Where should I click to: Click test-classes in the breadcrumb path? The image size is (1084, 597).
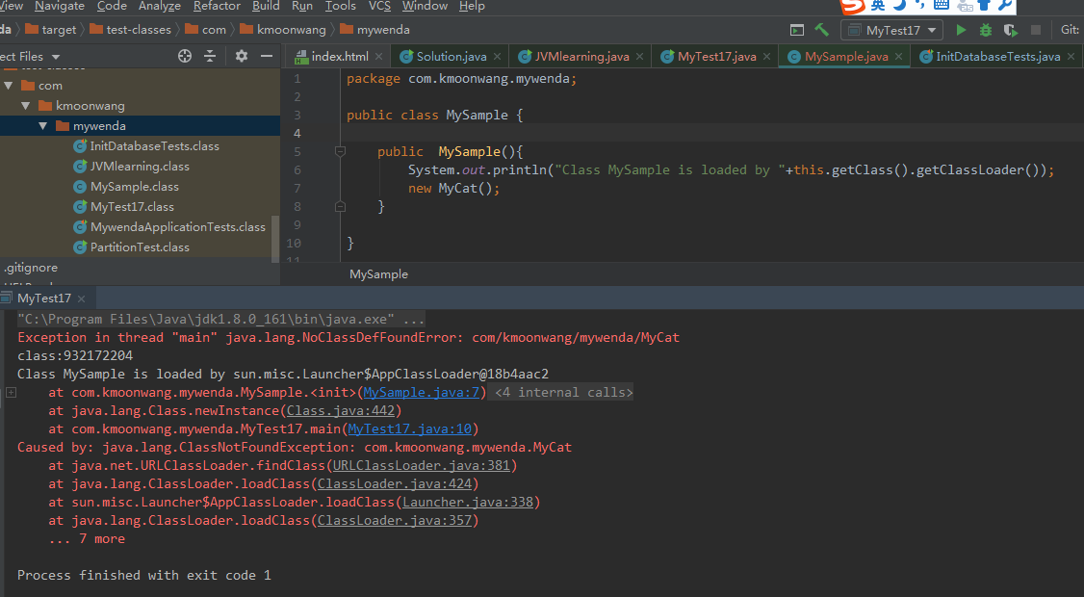[130, 30]
